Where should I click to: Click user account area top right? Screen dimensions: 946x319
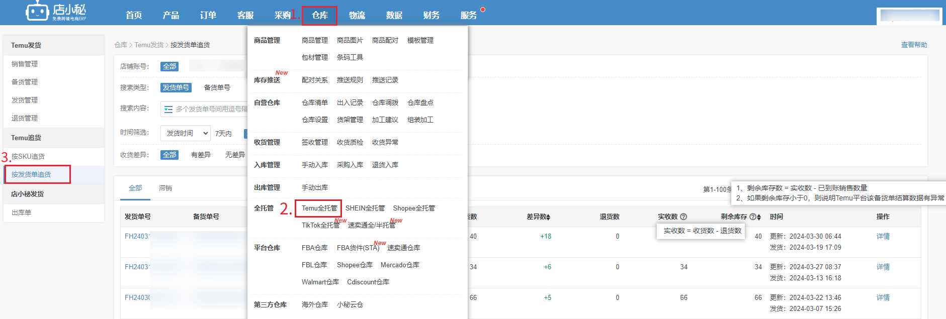(909, 15)
